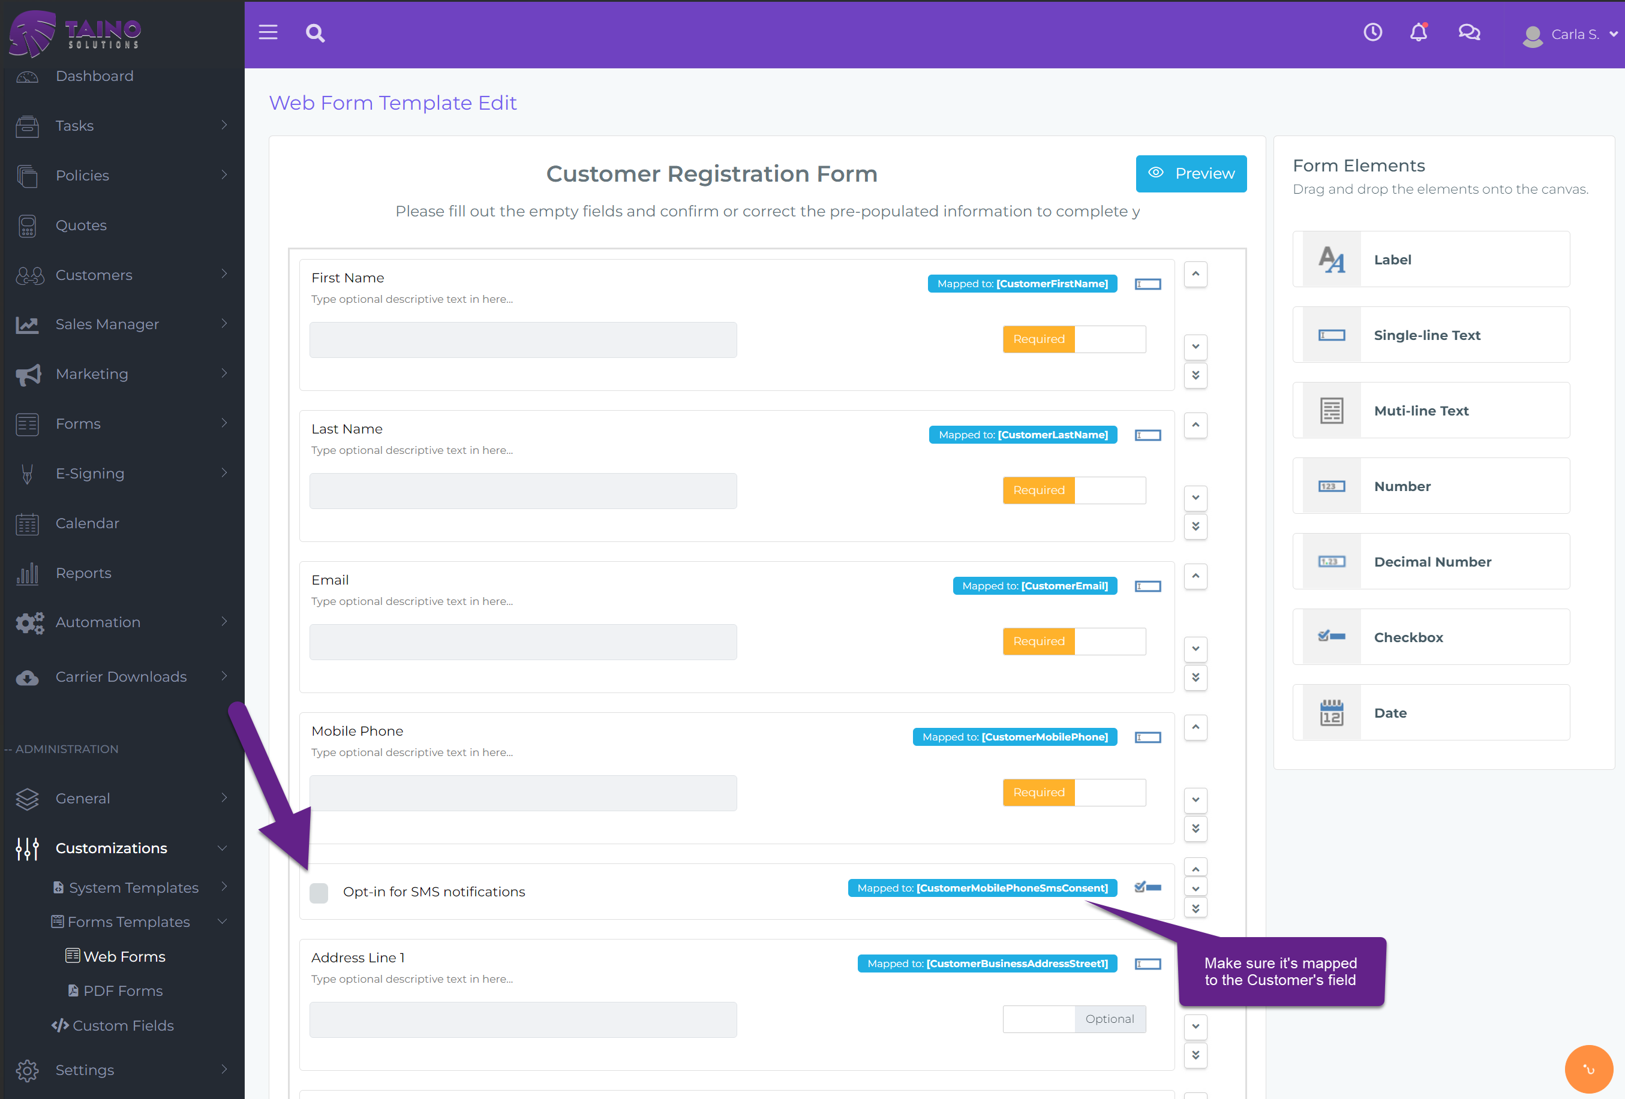The height and width of the screenshot is (1099, 1625).
Task: Click the Mobile Phone field type icon
Action: (x=1148, y=737)
